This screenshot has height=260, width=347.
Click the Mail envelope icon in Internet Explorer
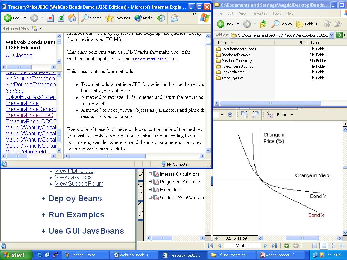175,18
